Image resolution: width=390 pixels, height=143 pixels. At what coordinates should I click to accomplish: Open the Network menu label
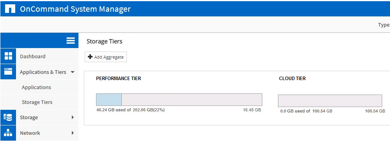pos(30,133)
